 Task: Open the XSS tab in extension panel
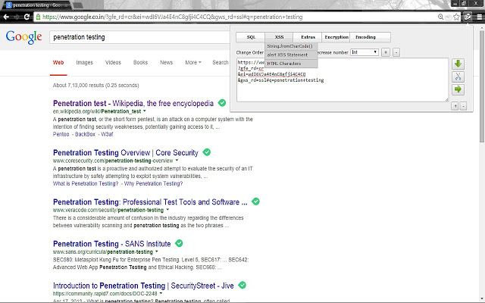click(279, 37)
